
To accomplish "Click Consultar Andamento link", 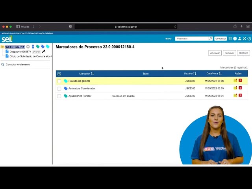I will coord(18,65).
